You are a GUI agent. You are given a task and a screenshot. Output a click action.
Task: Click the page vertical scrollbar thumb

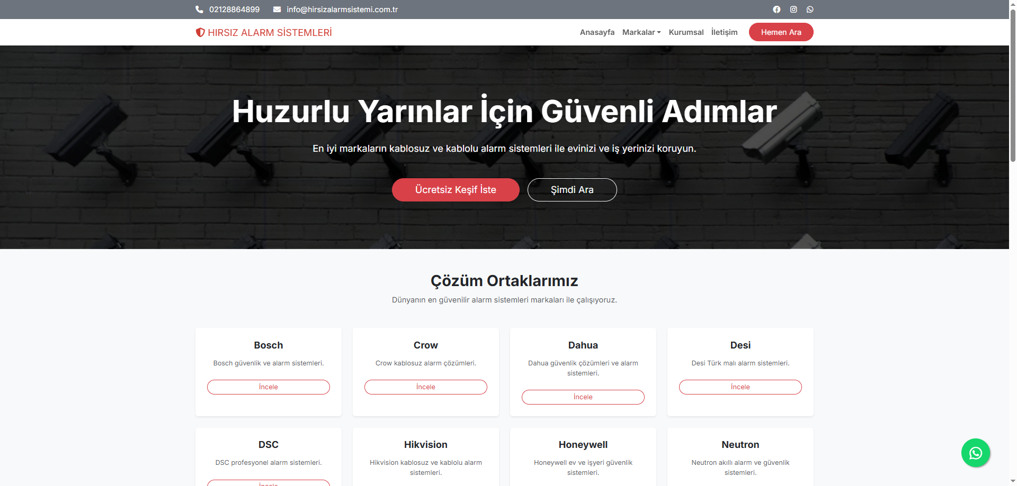(1013, 85)
